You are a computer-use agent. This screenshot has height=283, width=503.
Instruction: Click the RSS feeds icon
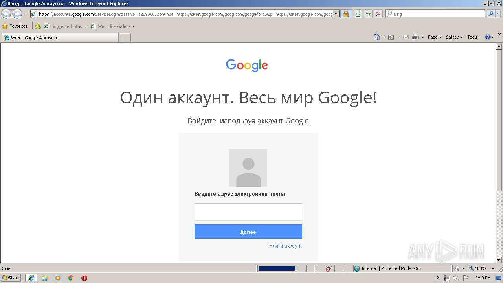click(x=391, y=37)
